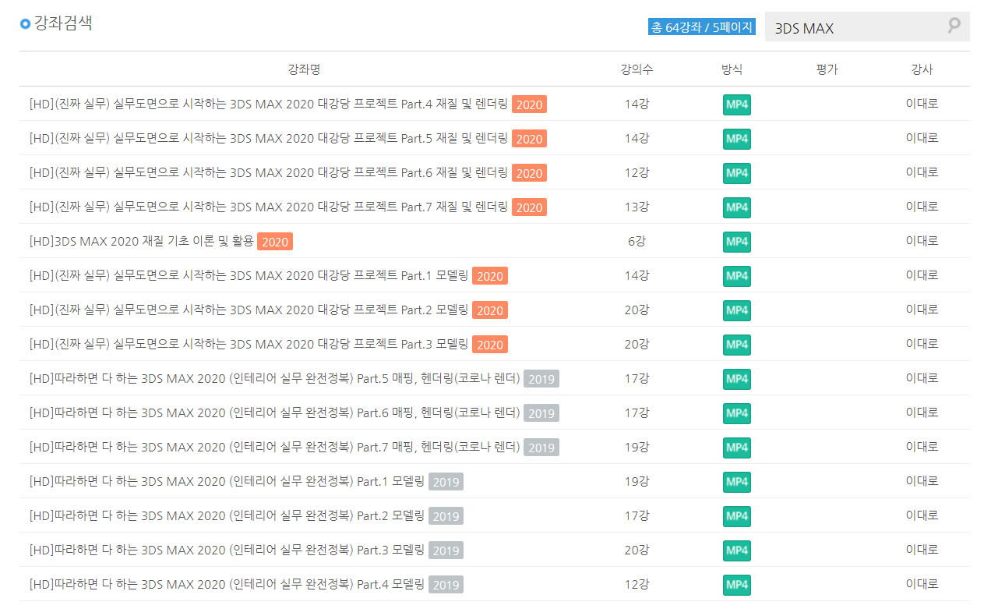Click MP4 badge for 인테리어 Part.3 모델링 row
Screen dimensions: 984x616
coord(737,551)
